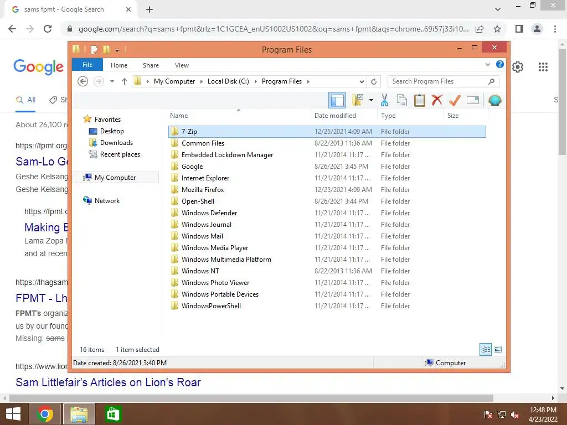This screenshot has width=567, height=425.
Task: Select Favorites in the navigation pane
Action: 107,120
